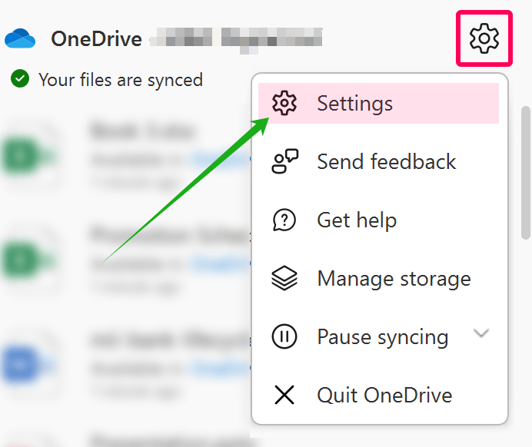Choose the Pause syncing text in the menu
The width and height of the screenshot is (532, 447).
coord(383,337)
